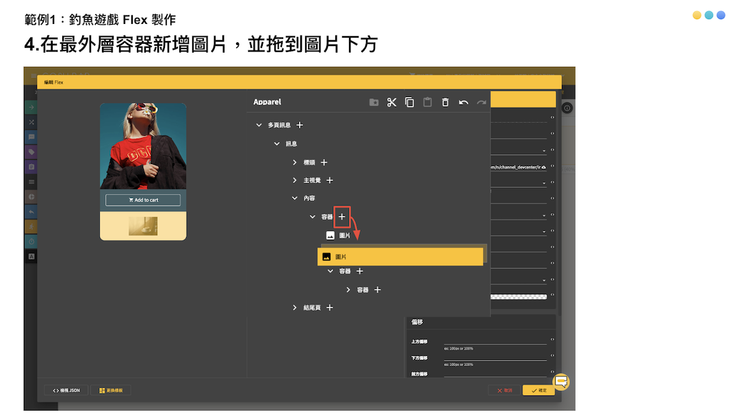This screenshot has width=739, height=418.
Task: Click the 確定 confirm button
Action: point(539,390)
